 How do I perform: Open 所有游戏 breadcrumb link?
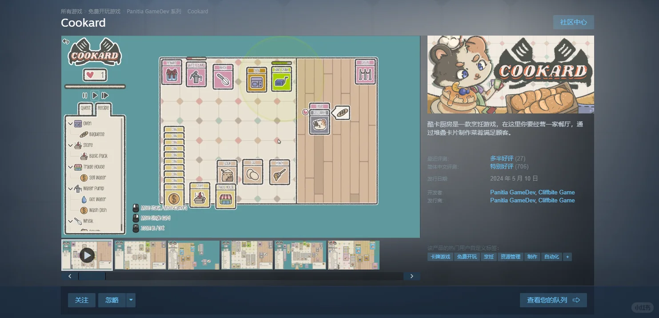72,12
